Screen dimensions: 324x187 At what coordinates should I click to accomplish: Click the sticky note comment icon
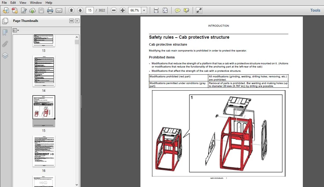coord(177,10)
